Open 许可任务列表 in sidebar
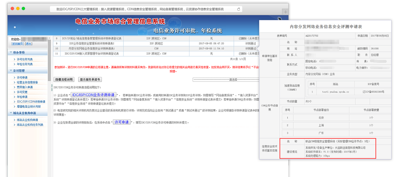Image resolution: width=395 pixels, height=177 pixels. pyautogui.click(x=25, y=59)
